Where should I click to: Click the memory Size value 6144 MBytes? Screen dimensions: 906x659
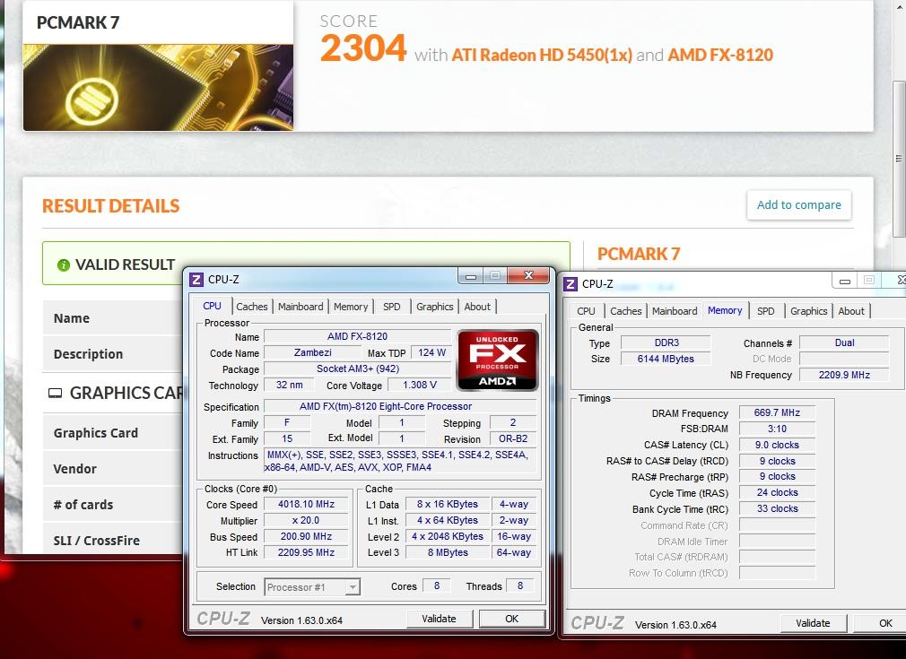pos(666,359)
